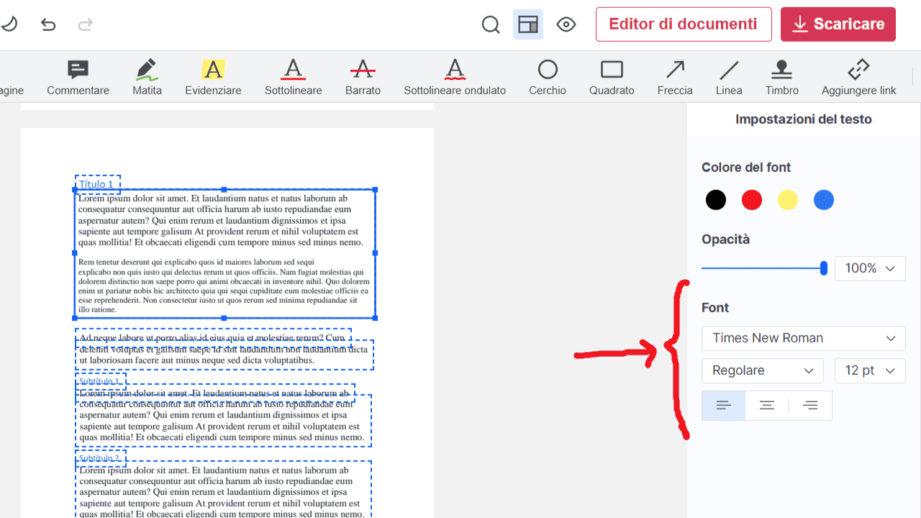Open the 12 pt font size dropdown
The width and height of the screenshot is (921, 518).
pyautogui.click(x=869, y=371)
